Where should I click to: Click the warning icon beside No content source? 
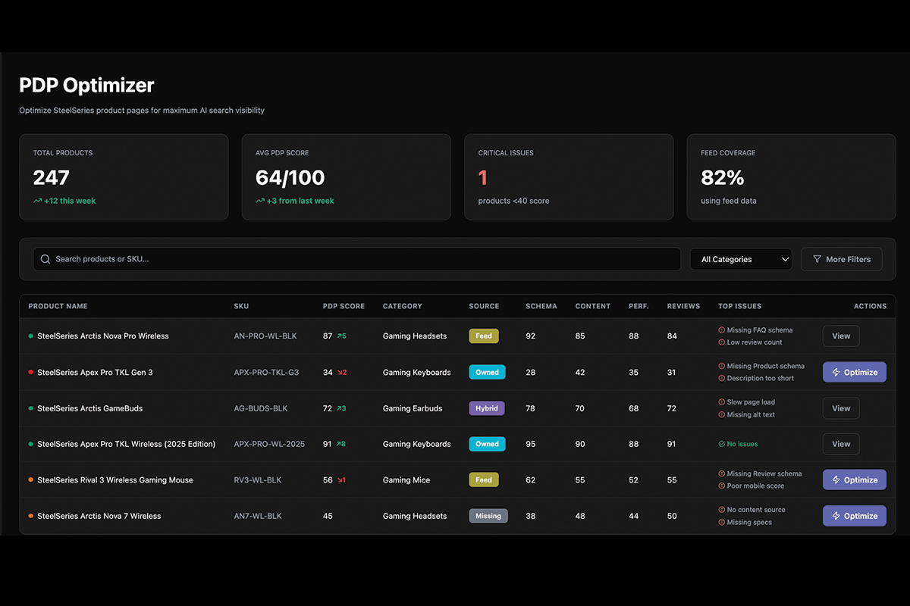(721, 510)
